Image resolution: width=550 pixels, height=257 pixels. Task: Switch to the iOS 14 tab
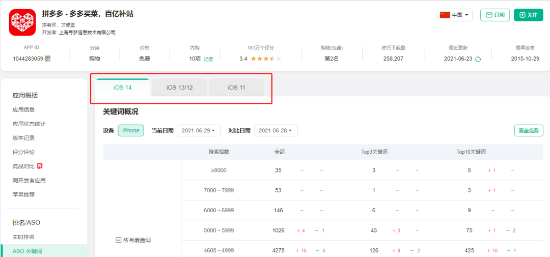coord(123,88)
